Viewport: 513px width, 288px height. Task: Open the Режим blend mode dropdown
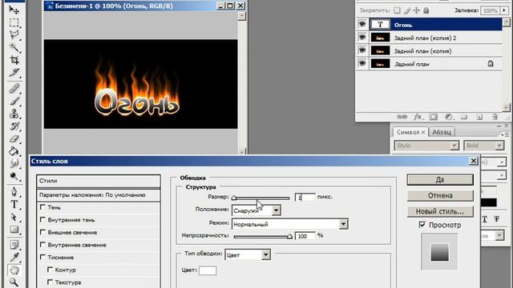pos(343,224)
